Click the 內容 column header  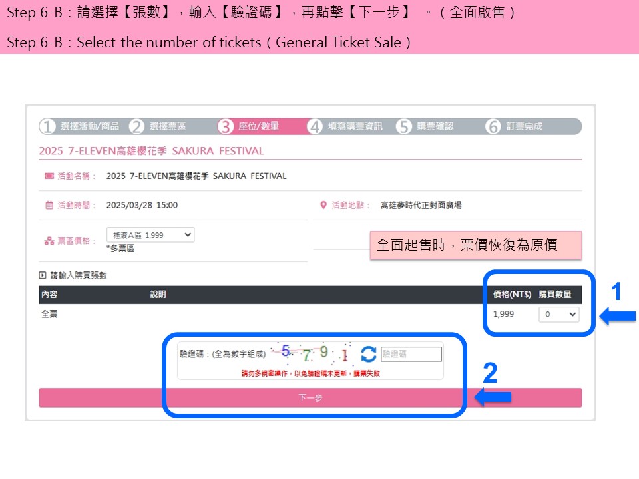click(49, 294)
